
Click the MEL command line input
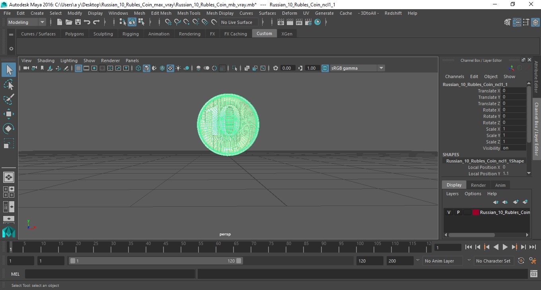pos(110,274)
